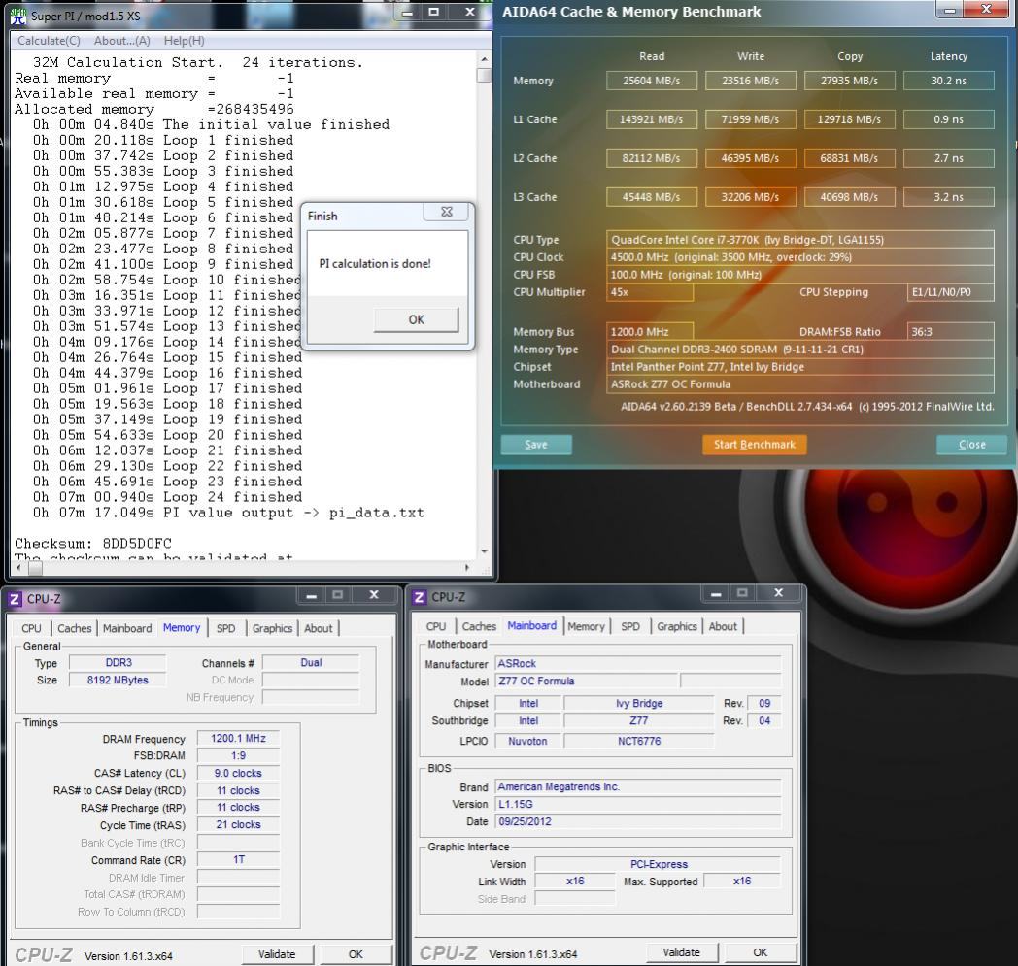Switch to About tab in CPU-Z Mainboard window

point(723,626)
